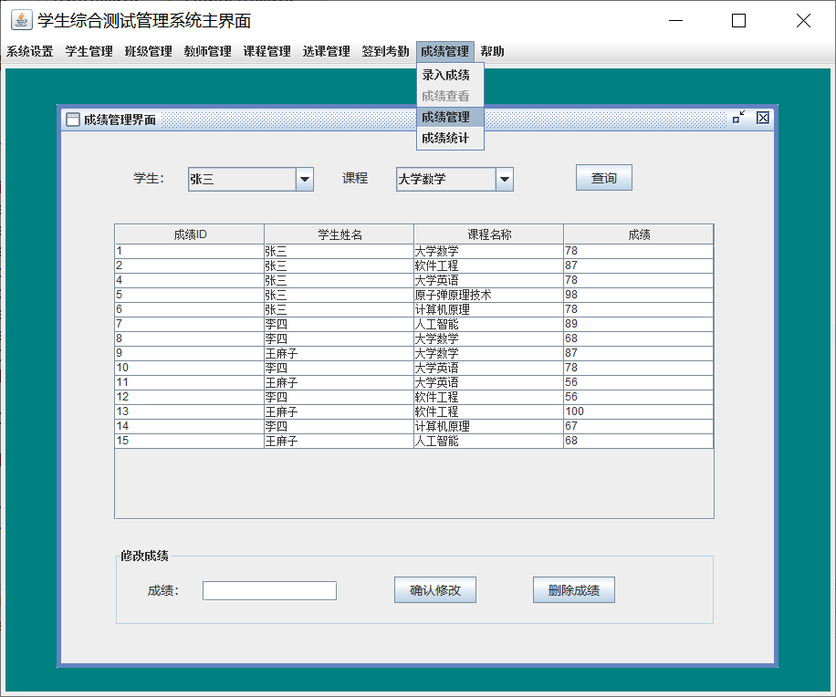Click score 89 in row 7
Screen dimensions: 836x697
tap(638, 324)
